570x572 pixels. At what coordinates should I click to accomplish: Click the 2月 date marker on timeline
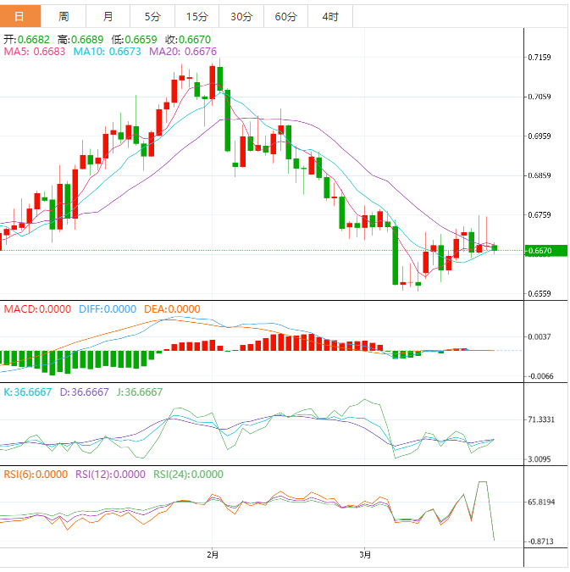click(x=213, y=555)
